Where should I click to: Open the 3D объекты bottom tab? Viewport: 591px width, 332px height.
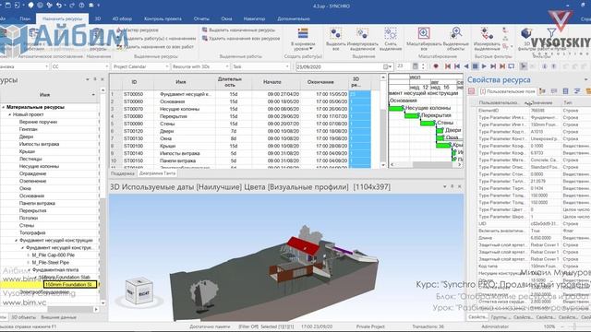point(23,317)
